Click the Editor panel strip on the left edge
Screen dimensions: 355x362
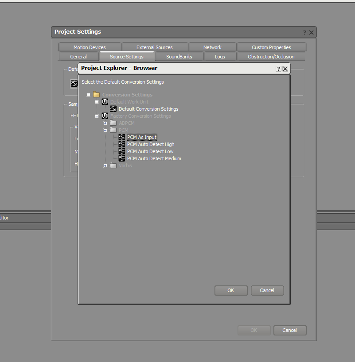(4, 218)
